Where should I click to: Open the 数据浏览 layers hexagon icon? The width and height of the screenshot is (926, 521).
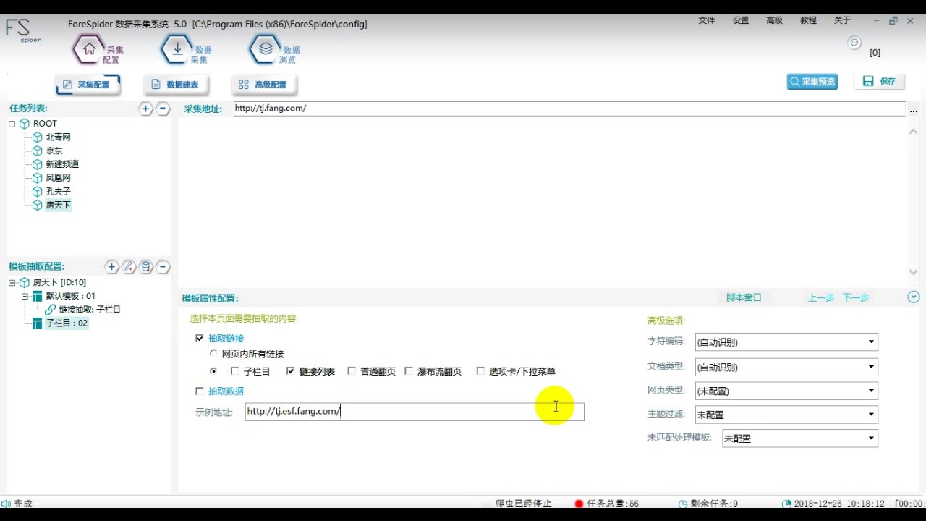(x=266, y=49)
